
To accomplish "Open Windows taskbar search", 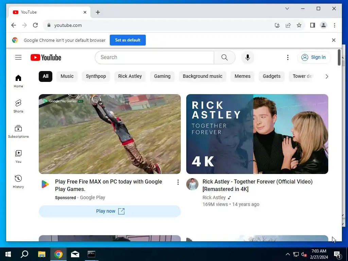I will pos(24,254).
